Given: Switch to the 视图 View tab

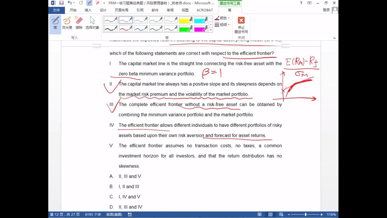Looking at the screenshot, I should 185,10.
